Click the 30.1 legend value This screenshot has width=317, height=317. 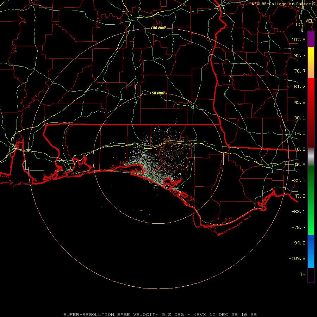(300, 118)
